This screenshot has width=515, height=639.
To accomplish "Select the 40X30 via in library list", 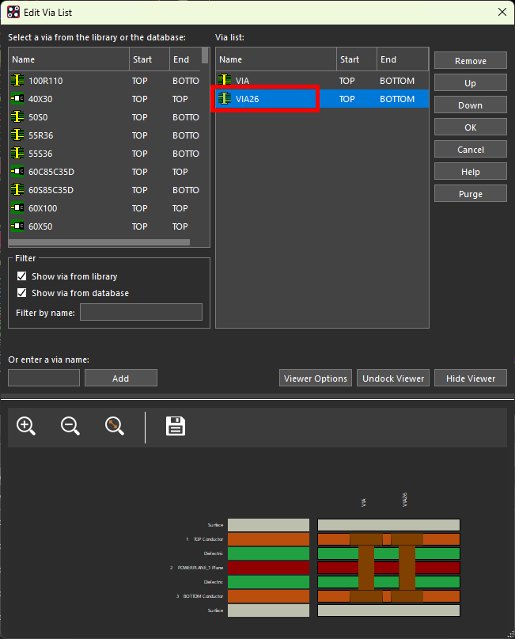I will (41, 99).
